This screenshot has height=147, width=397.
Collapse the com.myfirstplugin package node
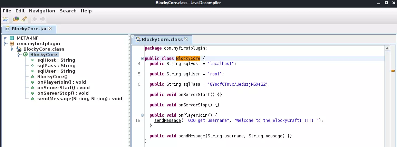click(5, 44)
